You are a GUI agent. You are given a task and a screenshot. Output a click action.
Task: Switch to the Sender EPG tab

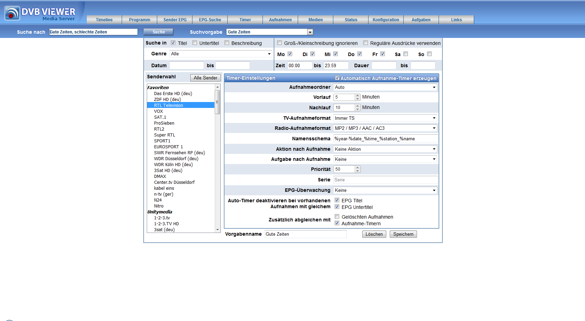pos(175,20)
